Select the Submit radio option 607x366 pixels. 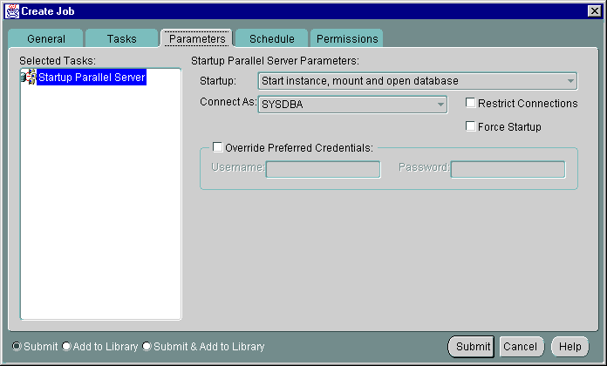tap(17, 347)
